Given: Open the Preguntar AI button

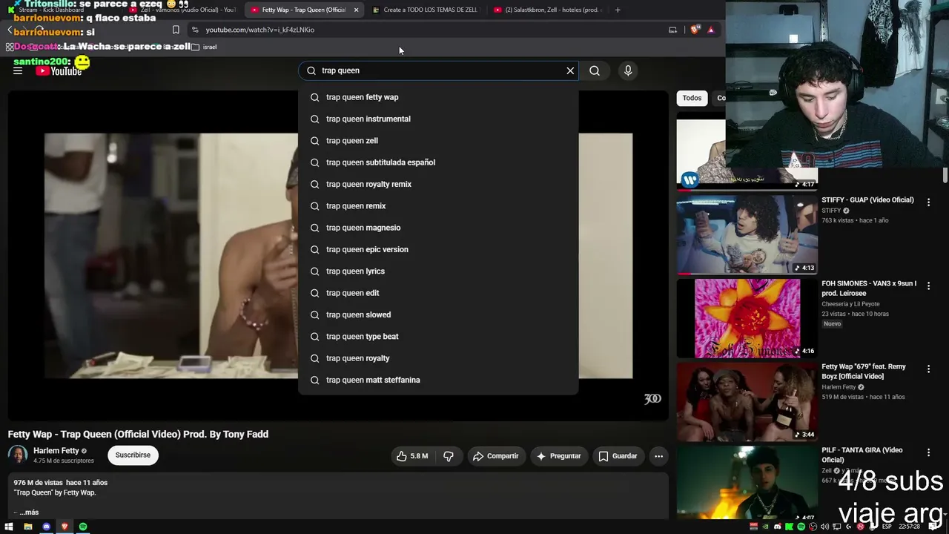Looking at the screenshot, I should pos(559,456).
